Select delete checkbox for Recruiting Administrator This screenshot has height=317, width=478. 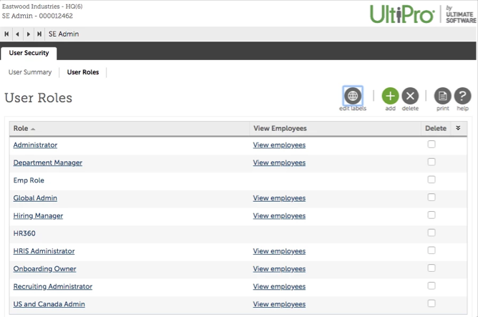tap(431, 286)
